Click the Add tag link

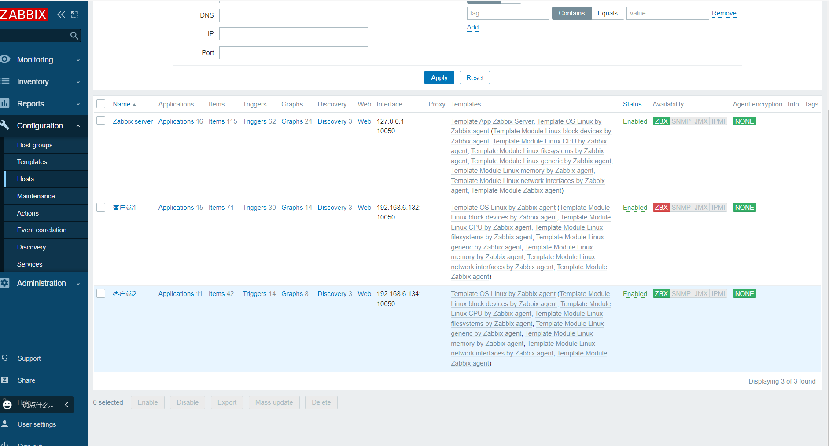pyautogui.click(x=473, y=27)
